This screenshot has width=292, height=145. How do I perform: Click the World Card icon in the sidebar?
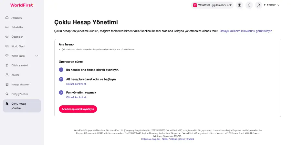point(7,46)
